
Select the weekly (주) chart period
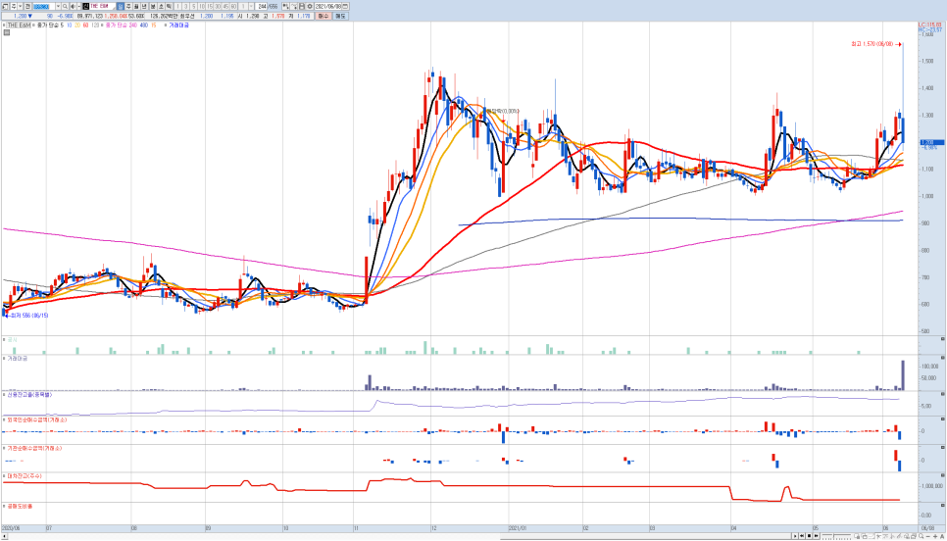tap(127, 6)
